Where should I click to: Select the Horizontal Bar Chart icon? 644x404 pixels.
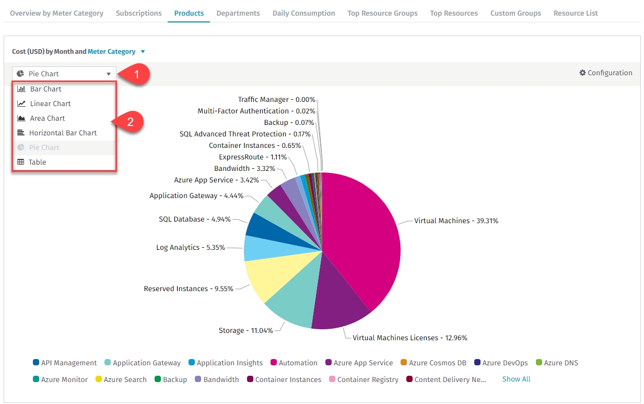(21, 133)
